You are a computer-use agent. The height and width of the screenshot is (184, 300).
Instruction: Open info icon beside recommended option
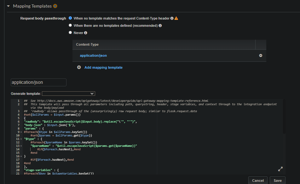[160, 26]
